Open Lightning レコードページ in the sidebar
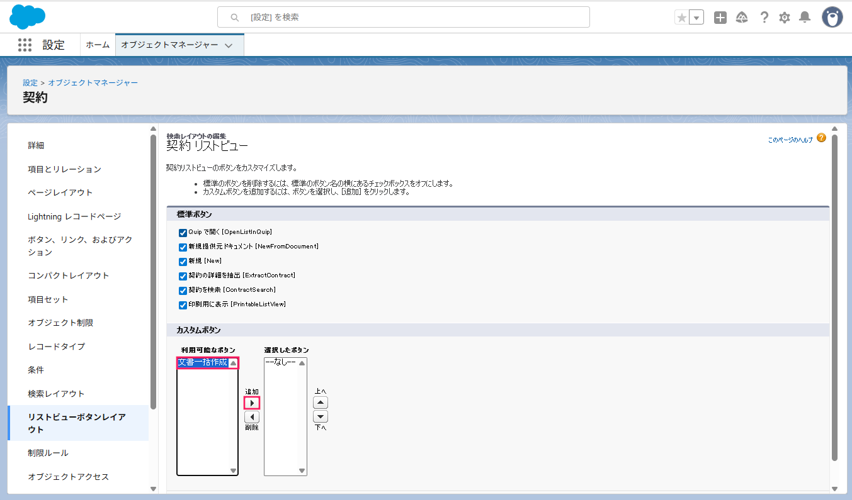 [74, 216]
